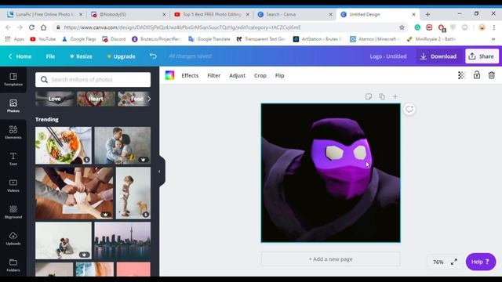
Task: Open the YouTube bookmark
Action: click(x=43, y=39)
